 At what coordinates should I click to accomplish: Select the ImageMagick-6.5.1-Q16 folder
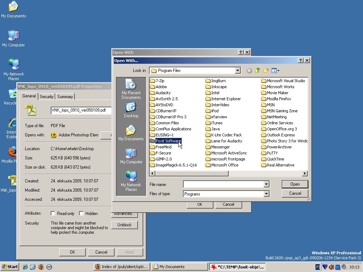point(173,165)
